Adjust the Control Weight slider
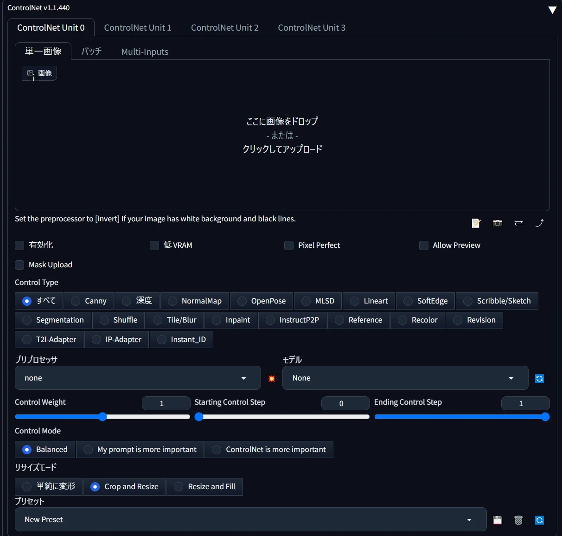This screenshot has width=562, height=536. pos(102,417)
